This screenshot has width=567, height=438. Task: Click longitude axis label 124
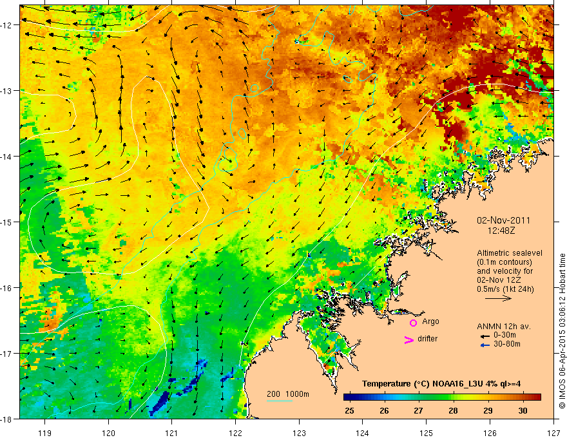pyautogui.click(x=363, y=433)
